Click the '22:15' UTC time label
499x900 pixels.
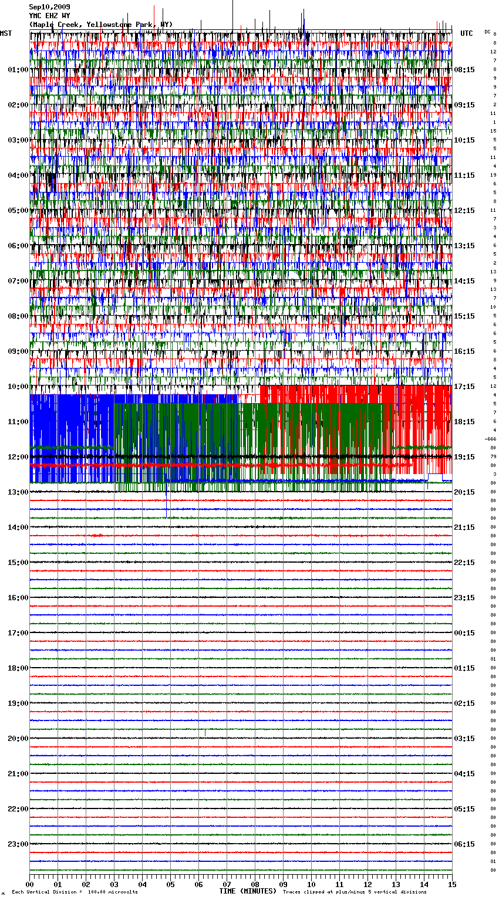(464, 563)
